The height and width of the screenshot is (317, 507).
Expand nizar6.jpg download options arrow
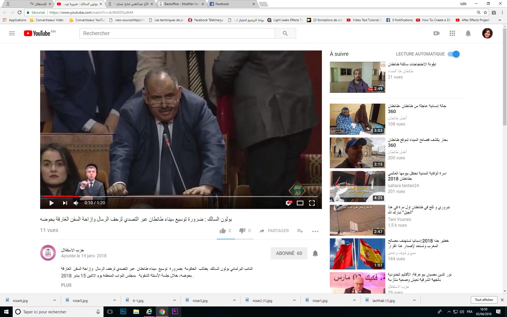point(55,300)
